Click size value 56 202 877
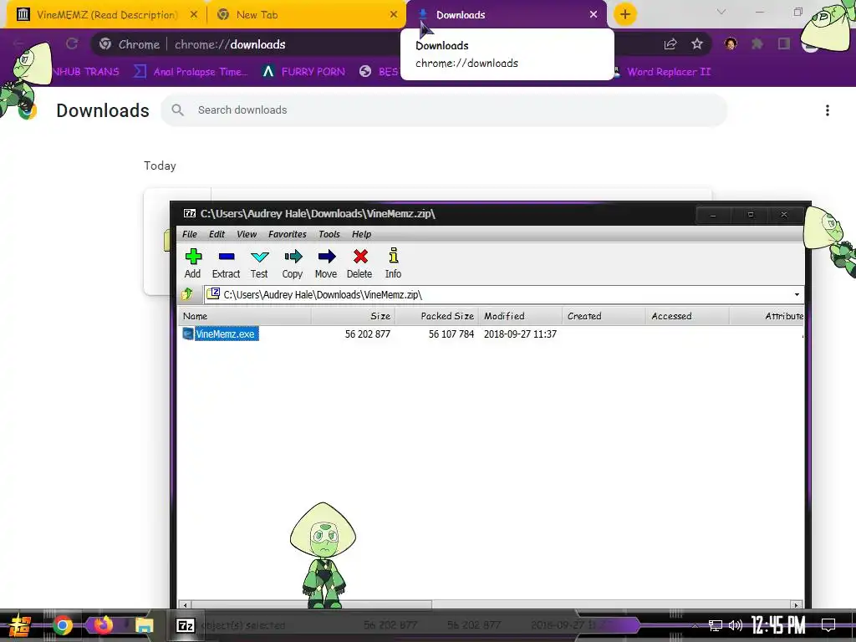The height and width of the screenshot is (642, 856). tap(368, 334)
